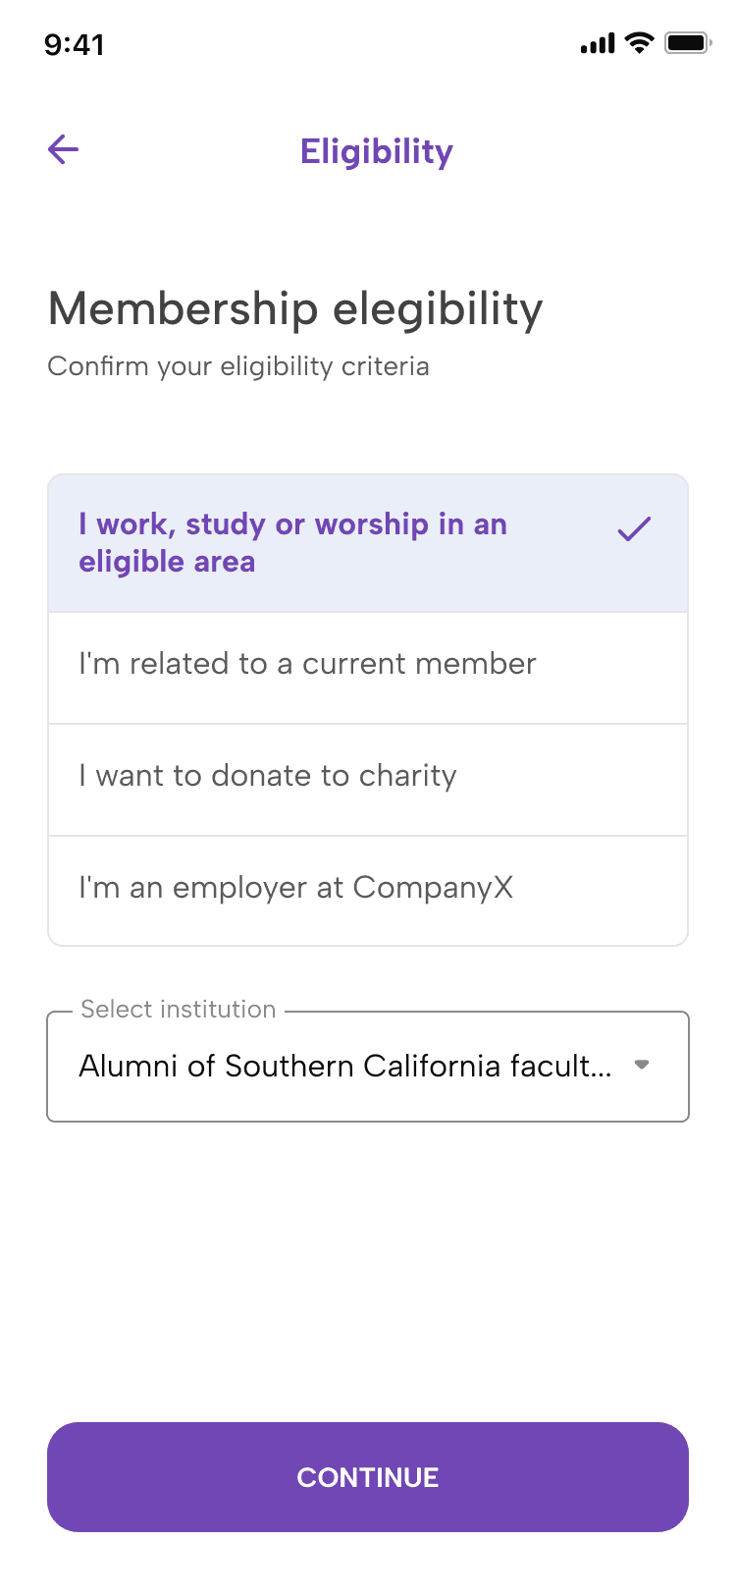
Task: Select "I want to donate to charity"
Action: [268, 776]
